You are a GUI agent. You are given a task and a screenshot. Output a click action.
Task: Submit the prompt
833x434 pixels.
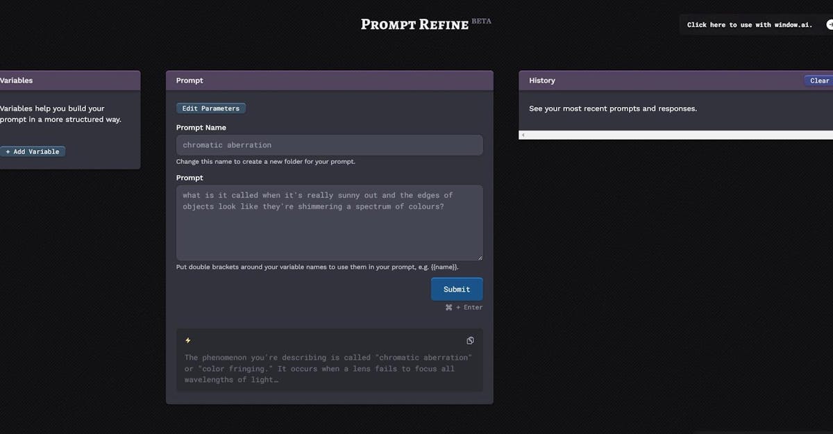pyautogui.click(x=457, y=289)
